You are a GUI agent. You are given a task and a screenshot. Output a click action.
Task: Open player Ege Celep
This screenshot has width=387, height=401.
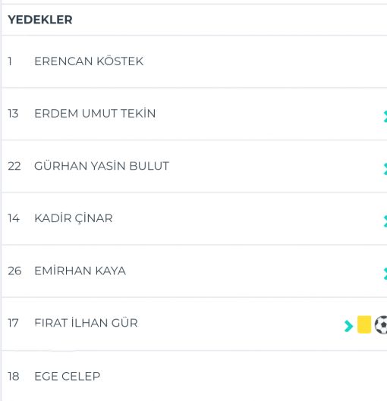click(x=68, y=376)
